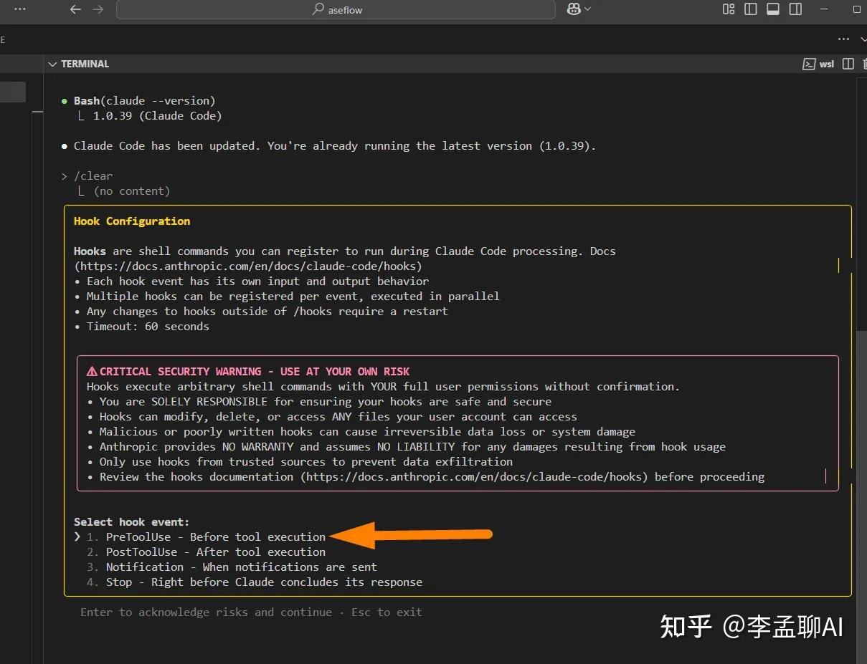Viewport: 867px width, 664px height.
Task: Kill the active terminal with trash icon
Action: point(865,64)
